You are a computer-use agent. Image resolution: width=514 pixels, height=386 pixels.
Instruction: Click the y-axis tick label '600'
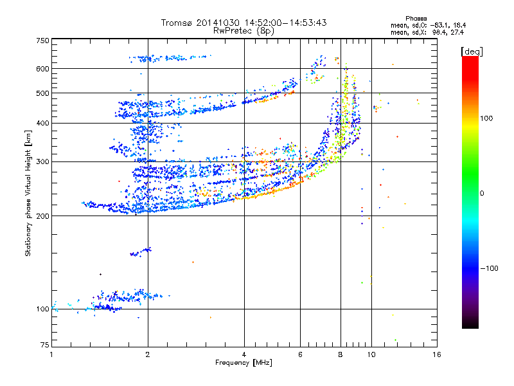coord(42,69)
